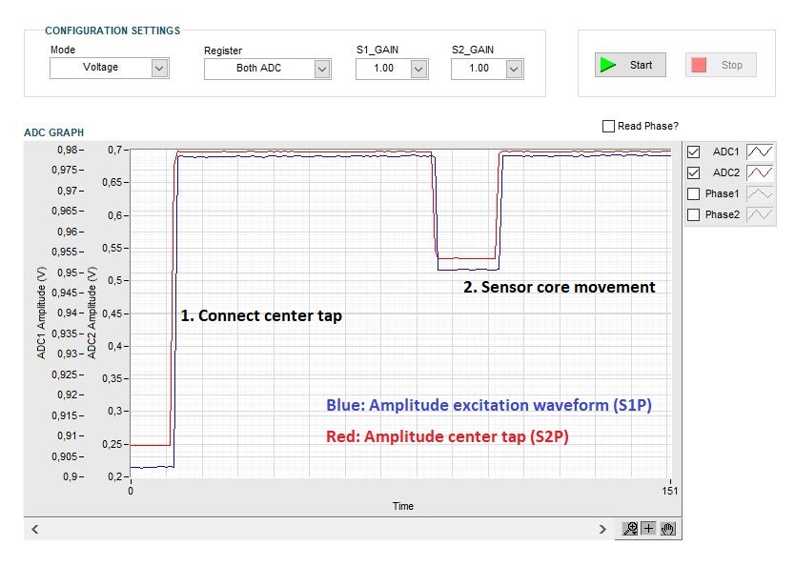The width and height of the screenshot is (795, 566).
Task: Click the ADC2 axis top value 0,7
Action: coord(114,150)
